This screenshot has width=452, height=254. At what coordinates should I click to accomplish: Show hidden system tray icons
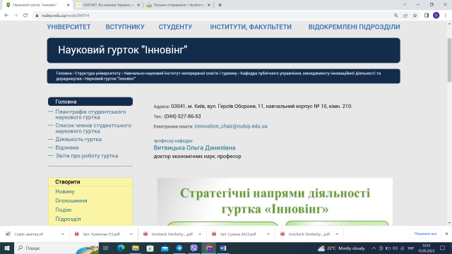tap(374, 248)
